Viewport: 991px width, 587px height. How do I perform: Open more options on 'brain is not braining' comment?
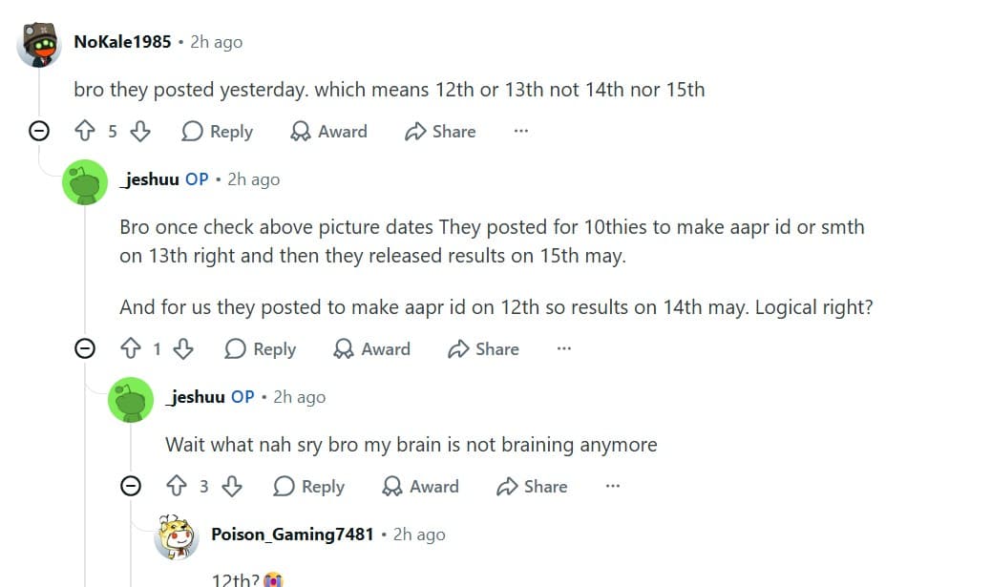tap(612, 486)
